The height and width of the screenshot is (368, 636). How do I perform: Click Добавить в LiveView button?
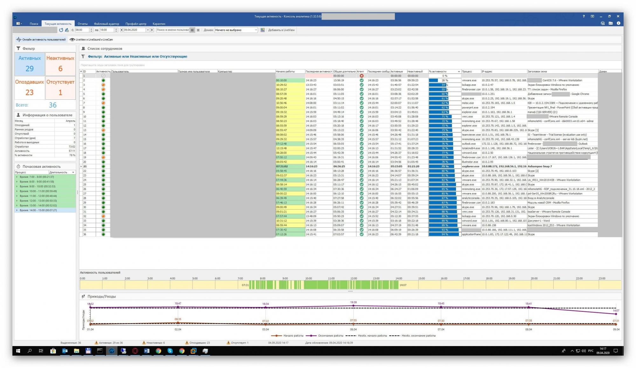tap(281, 30)
